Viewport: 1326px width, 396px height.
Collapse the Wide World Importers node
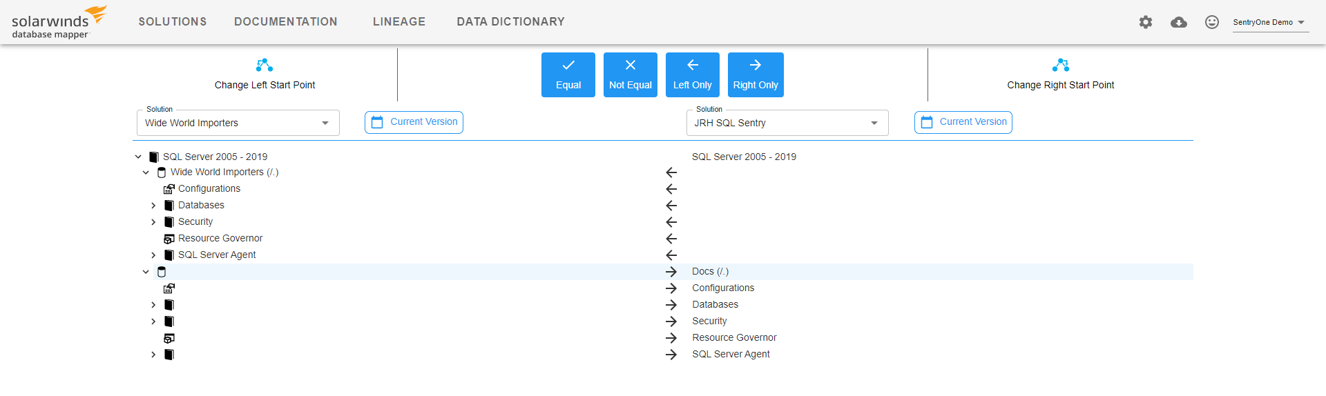tap(146, 172)
